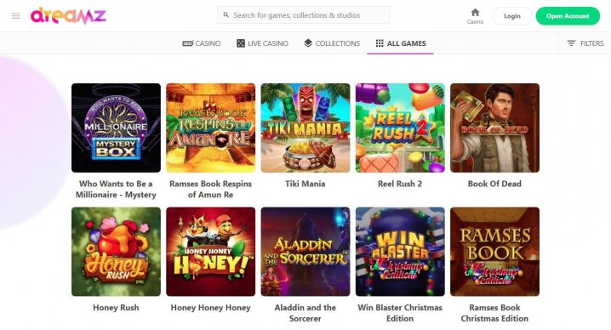Click the 'Reel Rush 2' title text

(400, 184)
